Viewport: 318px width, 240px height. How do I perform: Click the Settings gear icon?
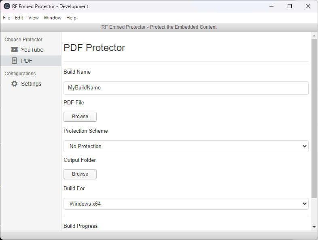(x=15, y=84)
